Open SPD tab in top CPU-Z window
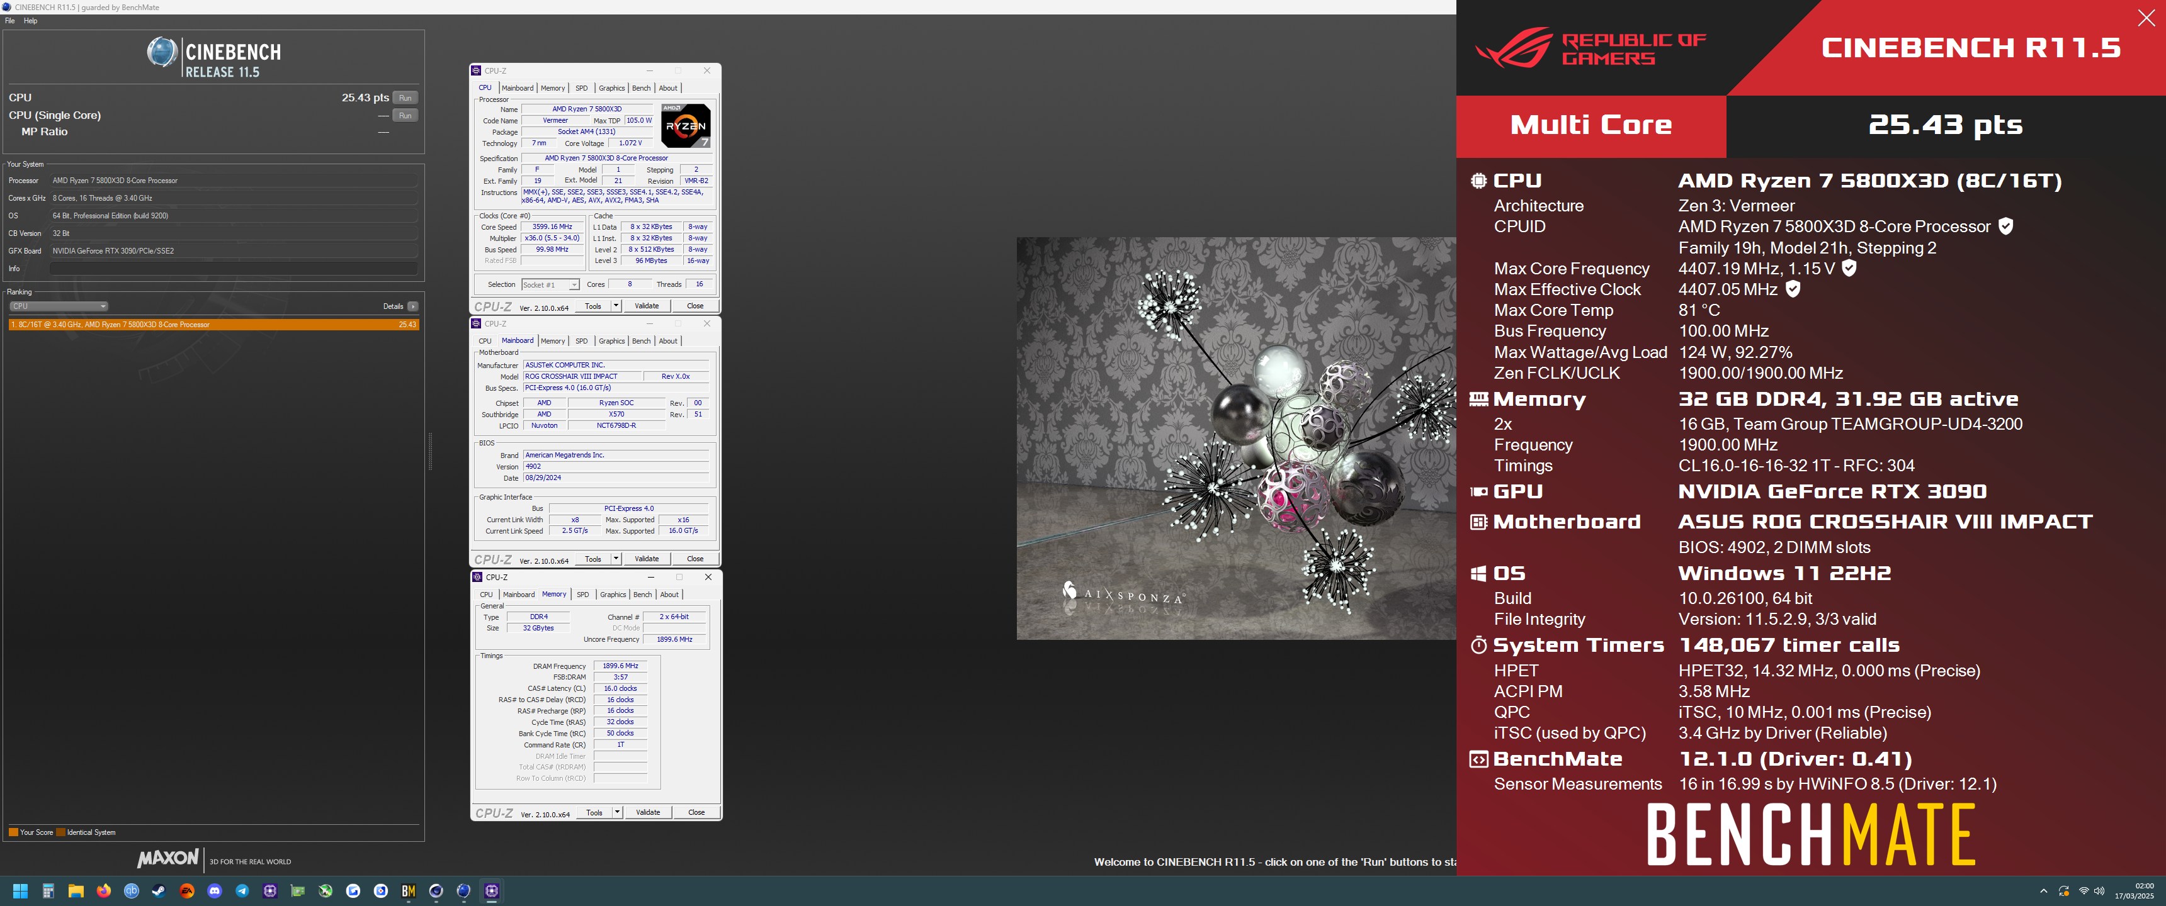Image resolution: width=2166 pixels, height=906 pixels. point(581,88)
